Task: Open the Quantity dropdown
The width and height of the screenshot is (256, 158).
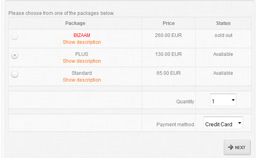Action: (223, 100)
